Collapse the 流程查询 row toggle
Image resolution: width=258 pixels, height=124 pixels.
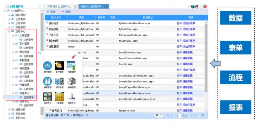47,46
